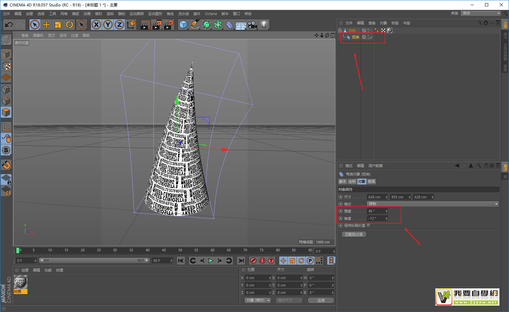This screenshot has height=312, width=509.
Task: Activate the Move tool
Action: click(x=46, y=25)
